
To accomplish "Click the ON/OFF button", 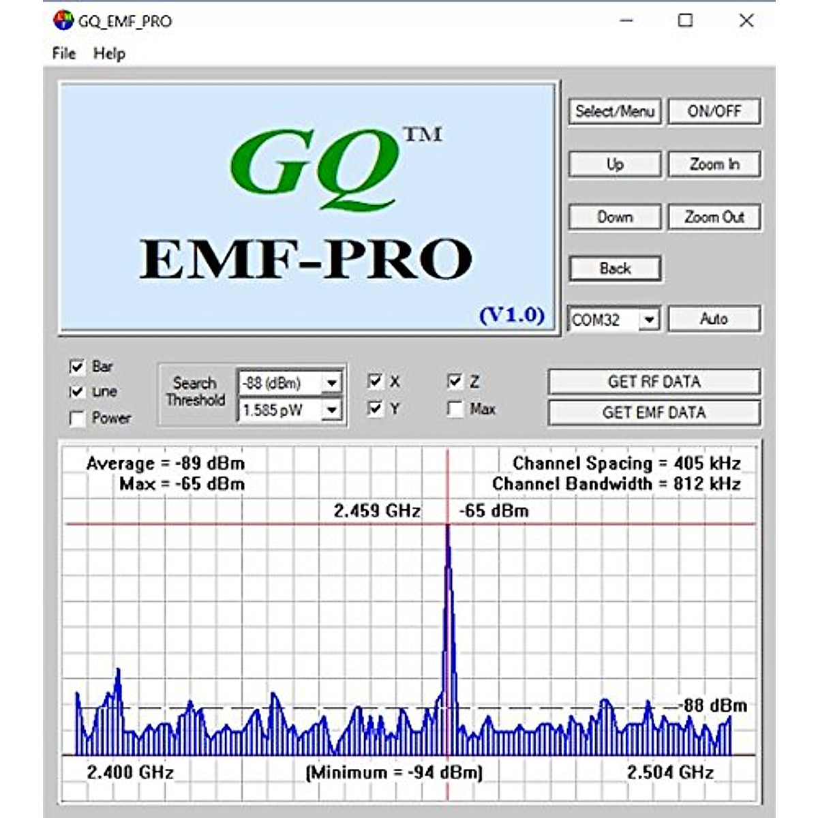I will pos(714,111).
